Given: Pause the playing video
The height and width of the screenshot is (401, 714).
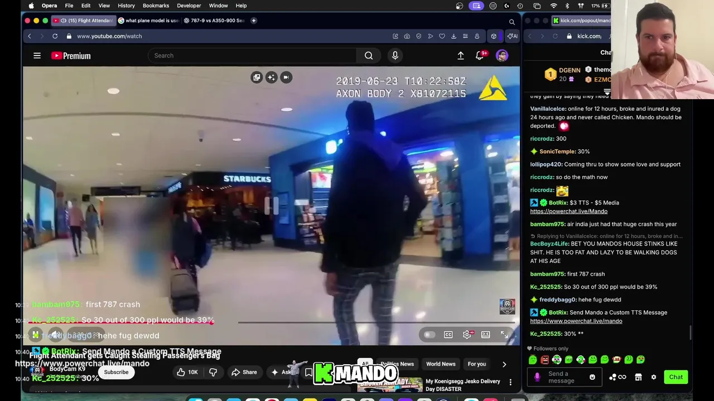Looking at the screenshot, I should coord(35,335).
